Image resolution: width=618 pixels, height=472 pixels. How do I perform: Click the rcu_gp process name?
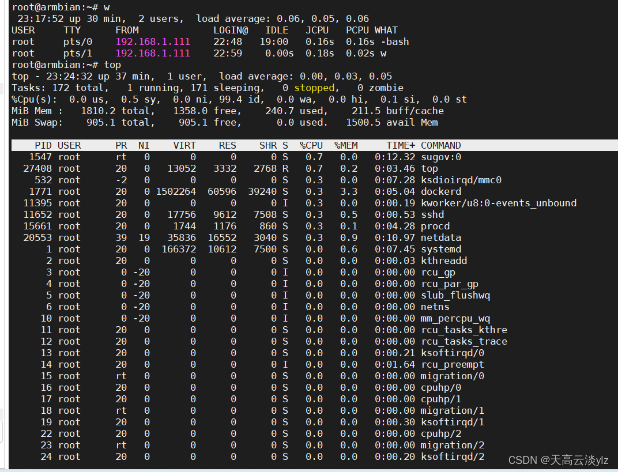click(438, 272)
